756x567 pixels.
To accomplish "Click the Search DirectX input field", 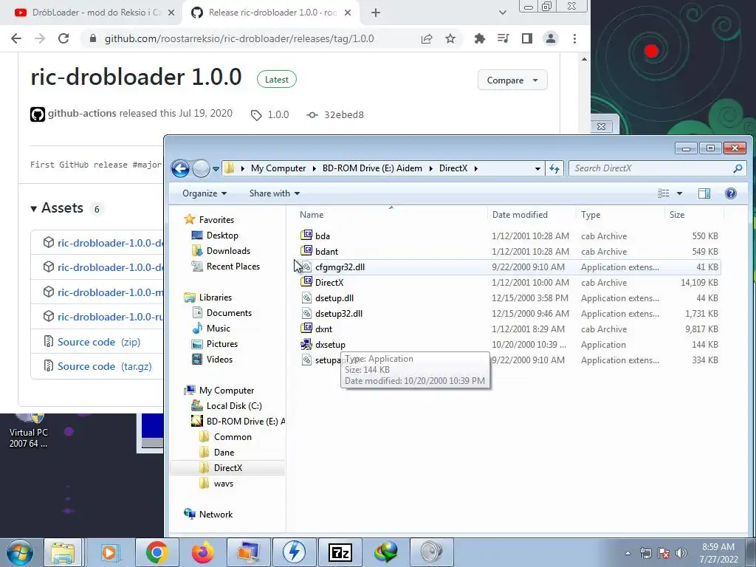I will tap(651, 168).
